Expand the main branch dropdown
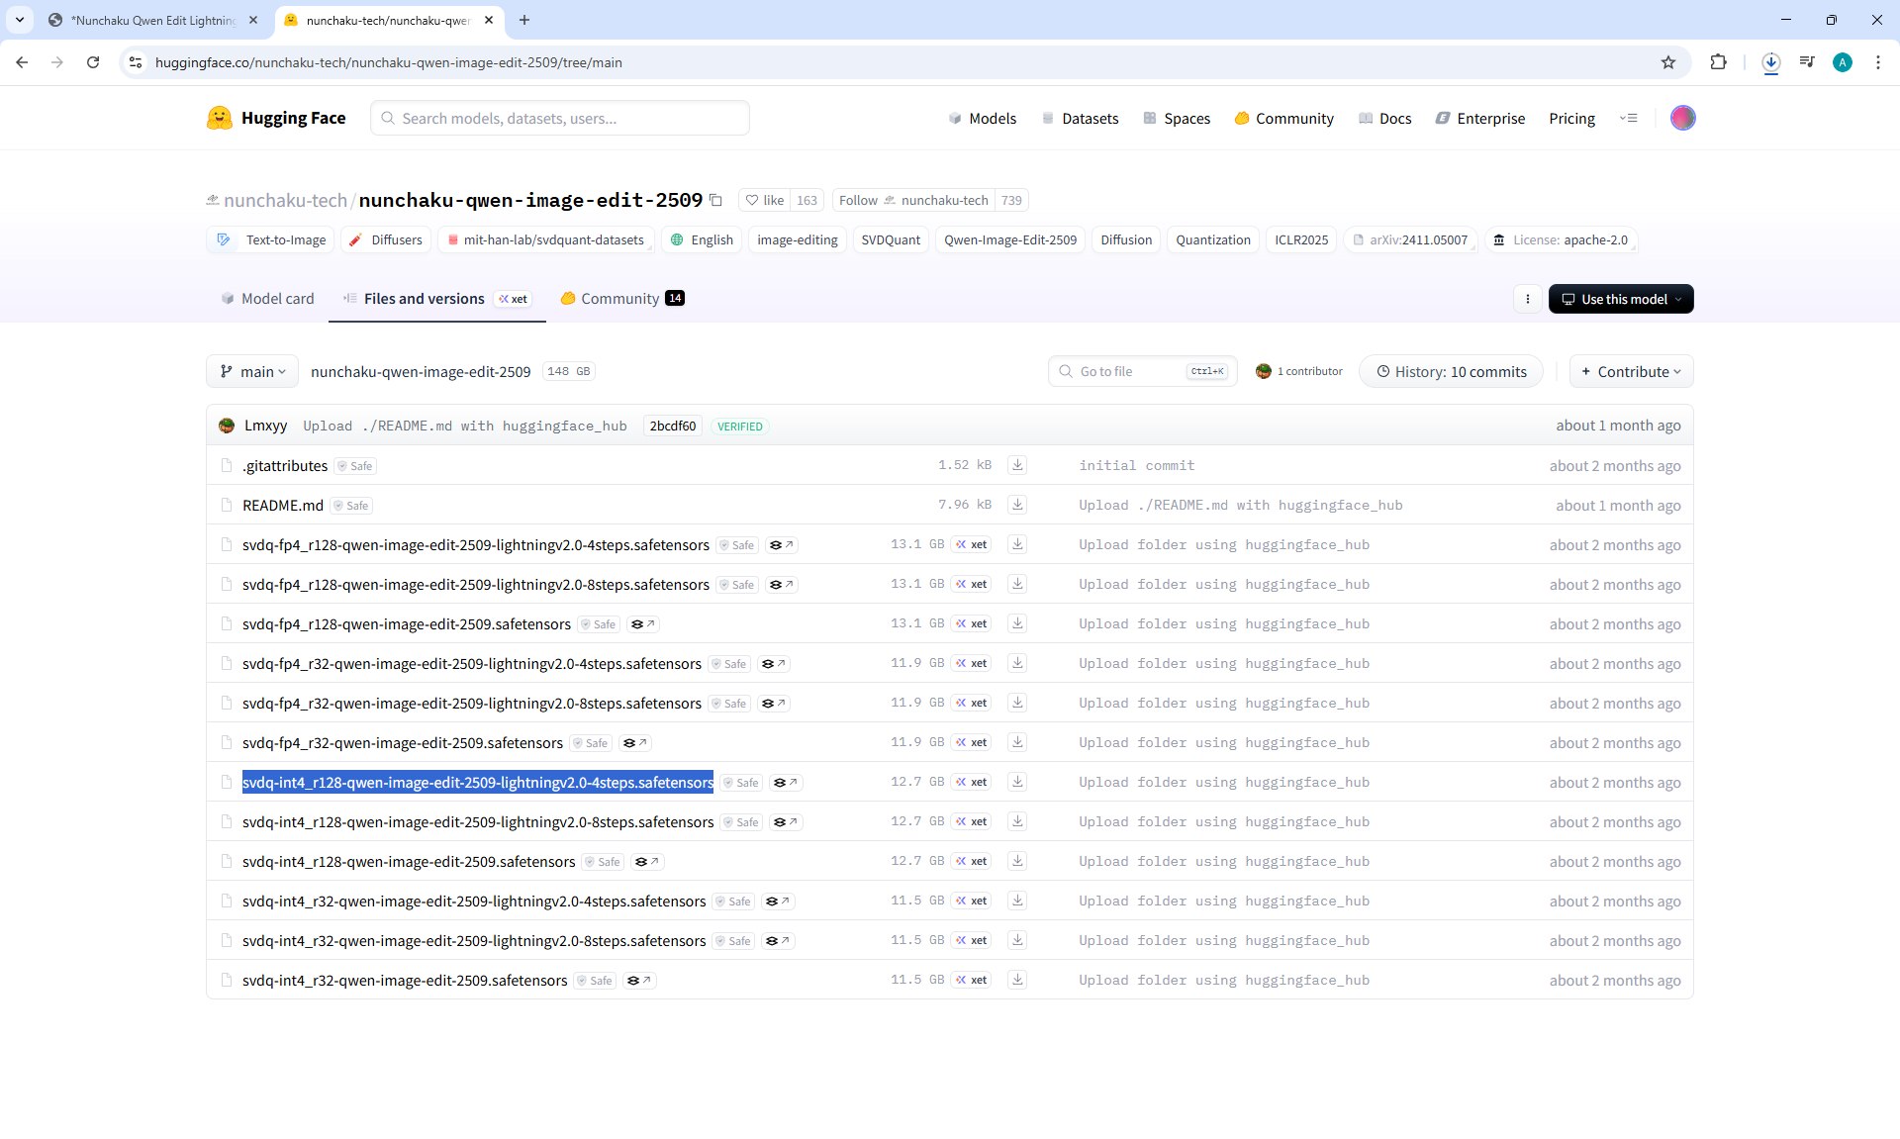1900x1139 pixels. tap(252, 372)
